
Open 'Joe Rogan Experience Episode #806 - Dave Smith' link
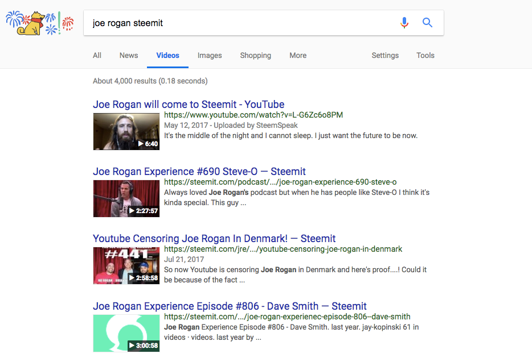[x=230, y=306]
